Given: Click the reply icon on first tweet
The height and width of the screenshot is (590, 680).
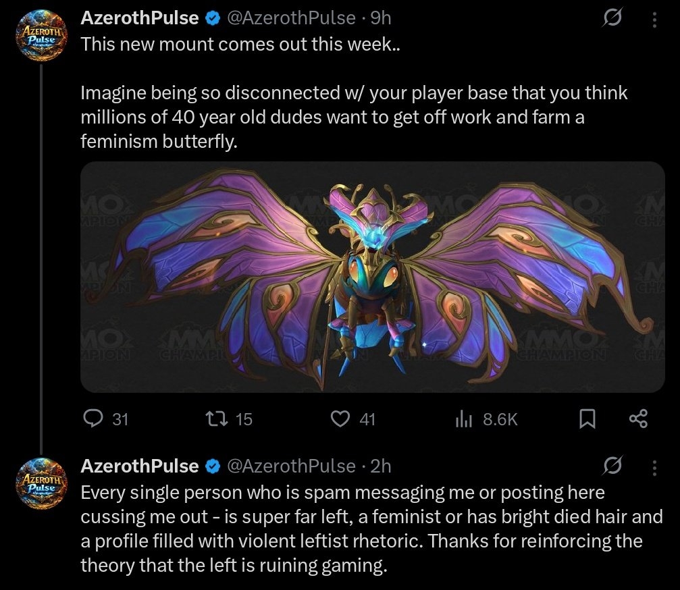Looking at the screenshot, I should pos(92,419).
